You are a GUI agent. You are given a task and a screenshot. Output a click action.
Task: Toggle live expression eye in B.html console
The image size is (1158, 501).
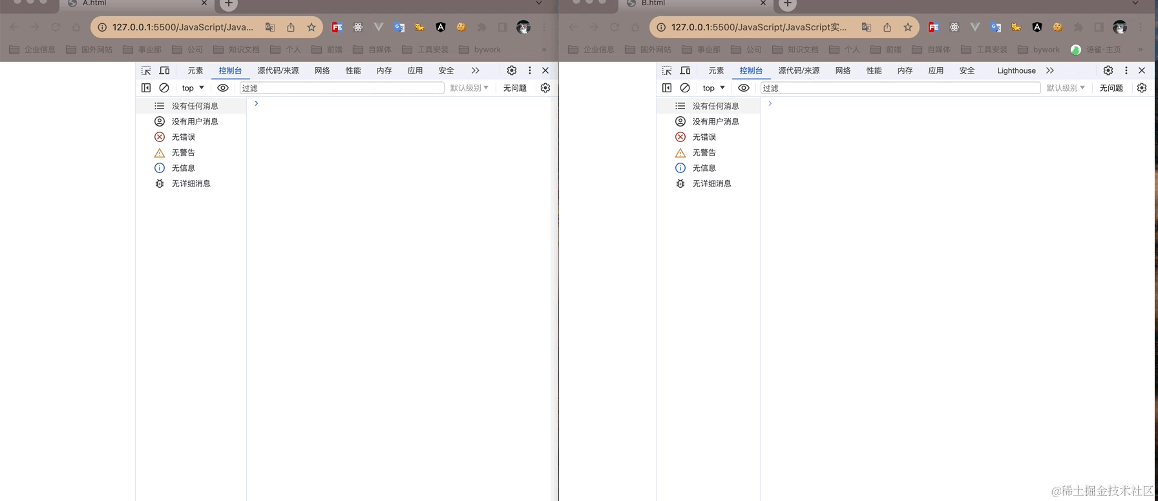744,88
